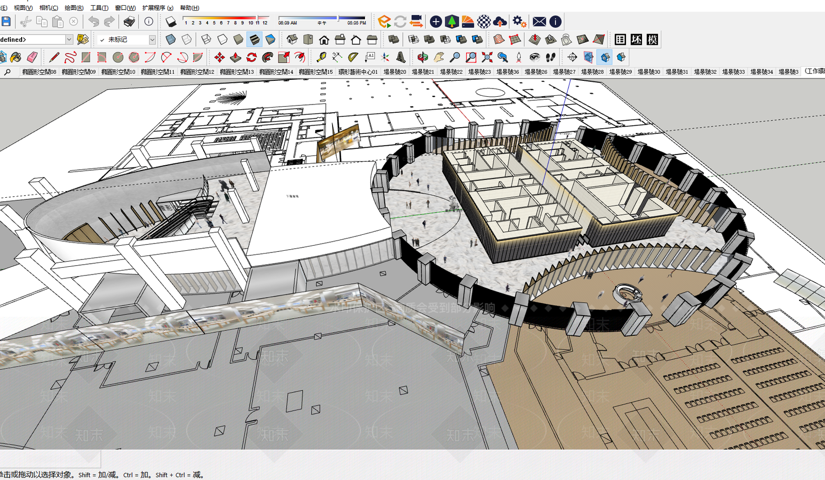Select the Sandbox From Contours tool
This screenshot has width=825, height=480.
(x=498, y=40)
